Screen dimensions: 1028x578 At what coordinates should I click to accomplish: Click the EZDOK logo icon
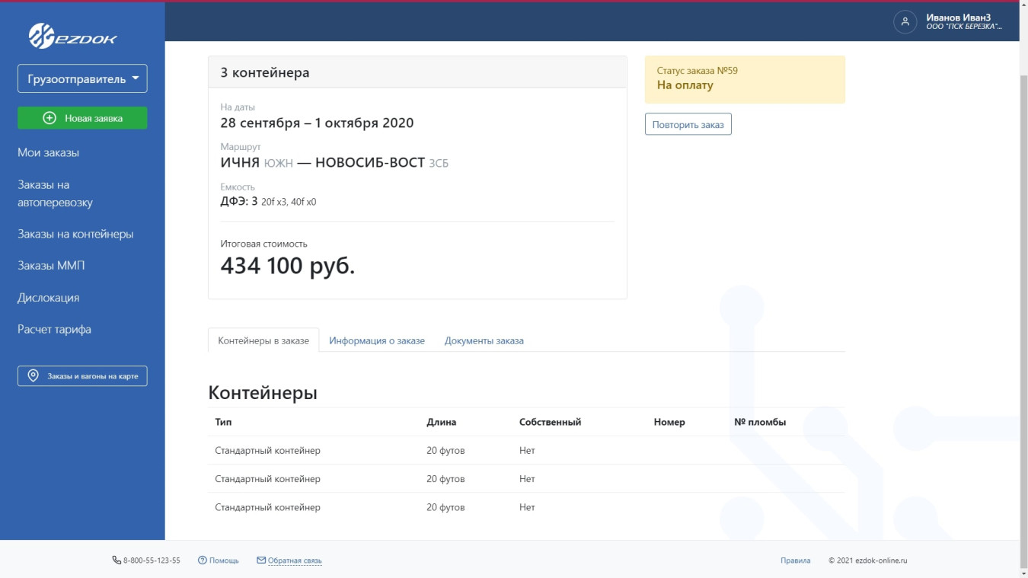[x=40, y=36]
